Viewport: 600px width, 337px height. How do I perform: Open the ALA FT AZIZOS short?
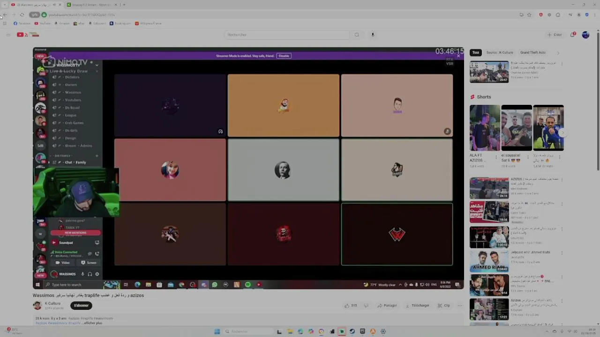(485, 128)
